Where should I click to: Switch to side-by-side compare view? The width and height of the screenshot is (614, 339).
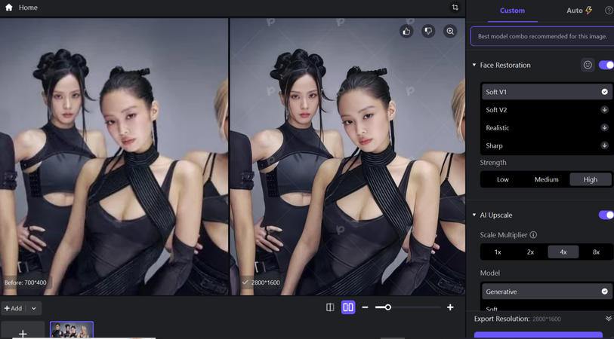coord(348,307)
